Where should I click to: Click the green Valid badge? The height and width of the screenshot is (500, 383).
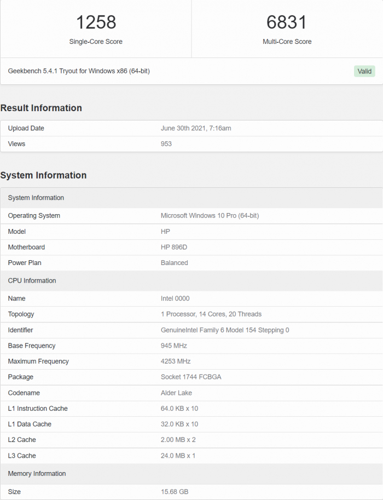364,71
